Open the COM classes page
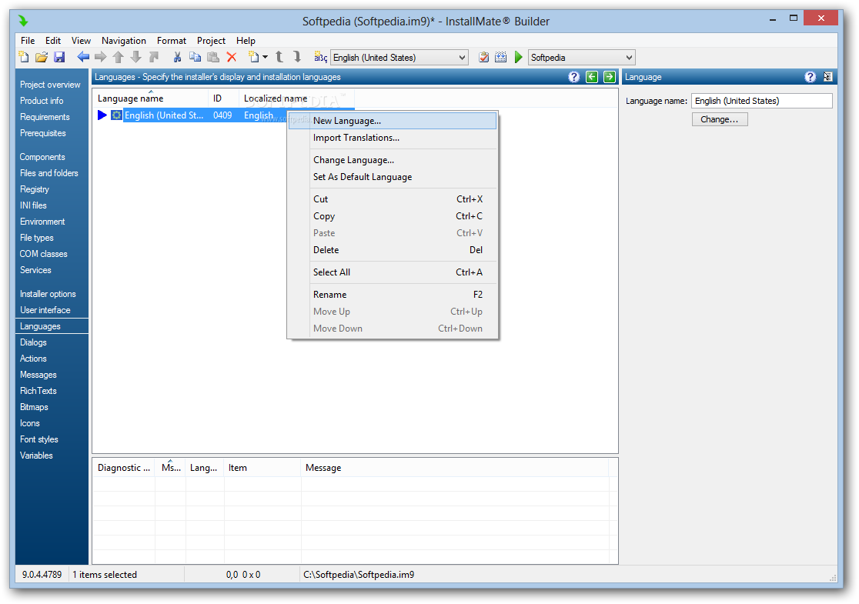859x604 pixels. pyautogui.click(x=43, y=254)
